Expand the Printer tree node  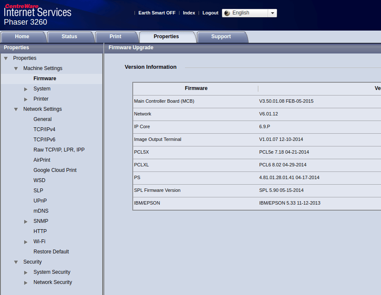(x=26, y=99)
